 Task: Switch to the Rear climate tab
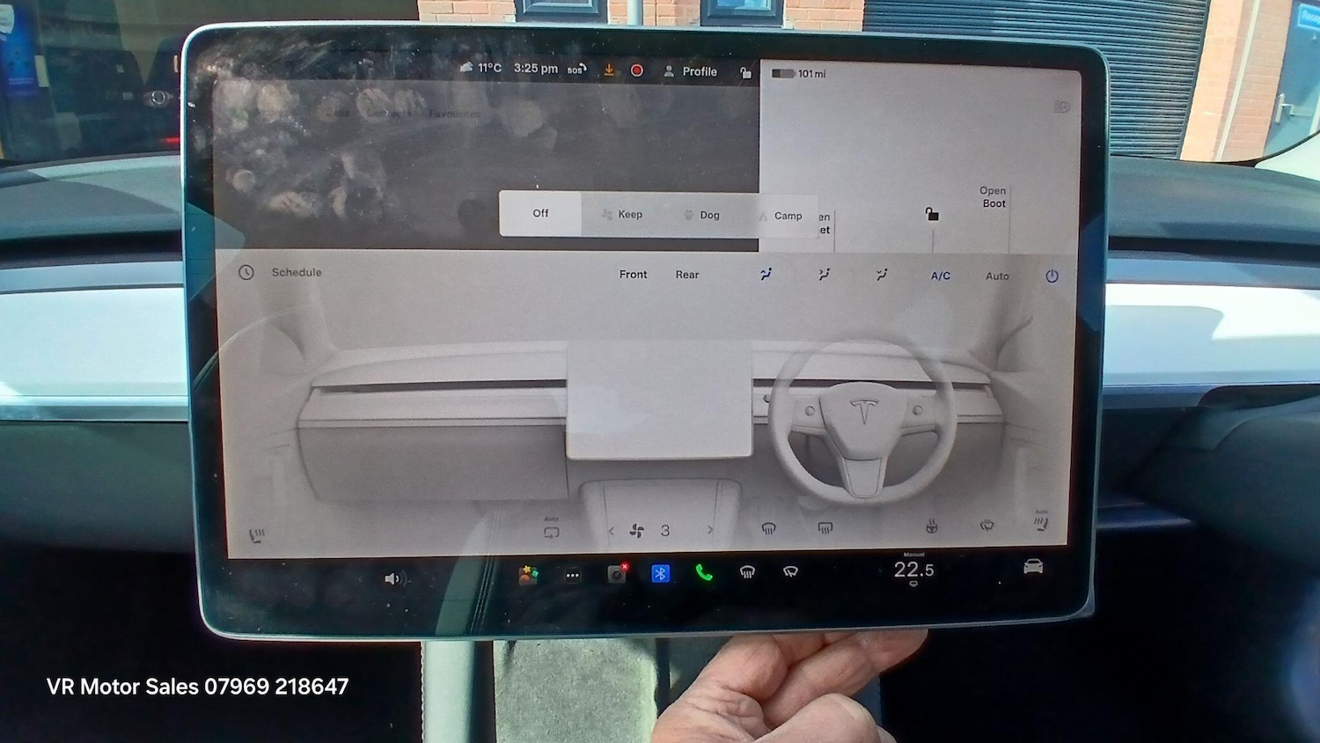pos(686,274)
